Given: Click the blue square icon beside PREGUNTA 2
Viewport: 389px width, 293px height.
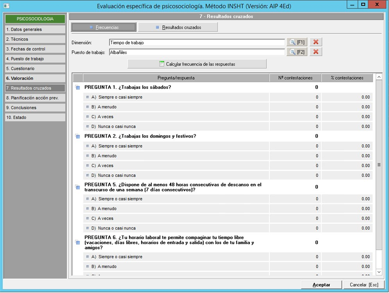Looking at the screenshot, I should pyautogui.click(x=78, y=136).
